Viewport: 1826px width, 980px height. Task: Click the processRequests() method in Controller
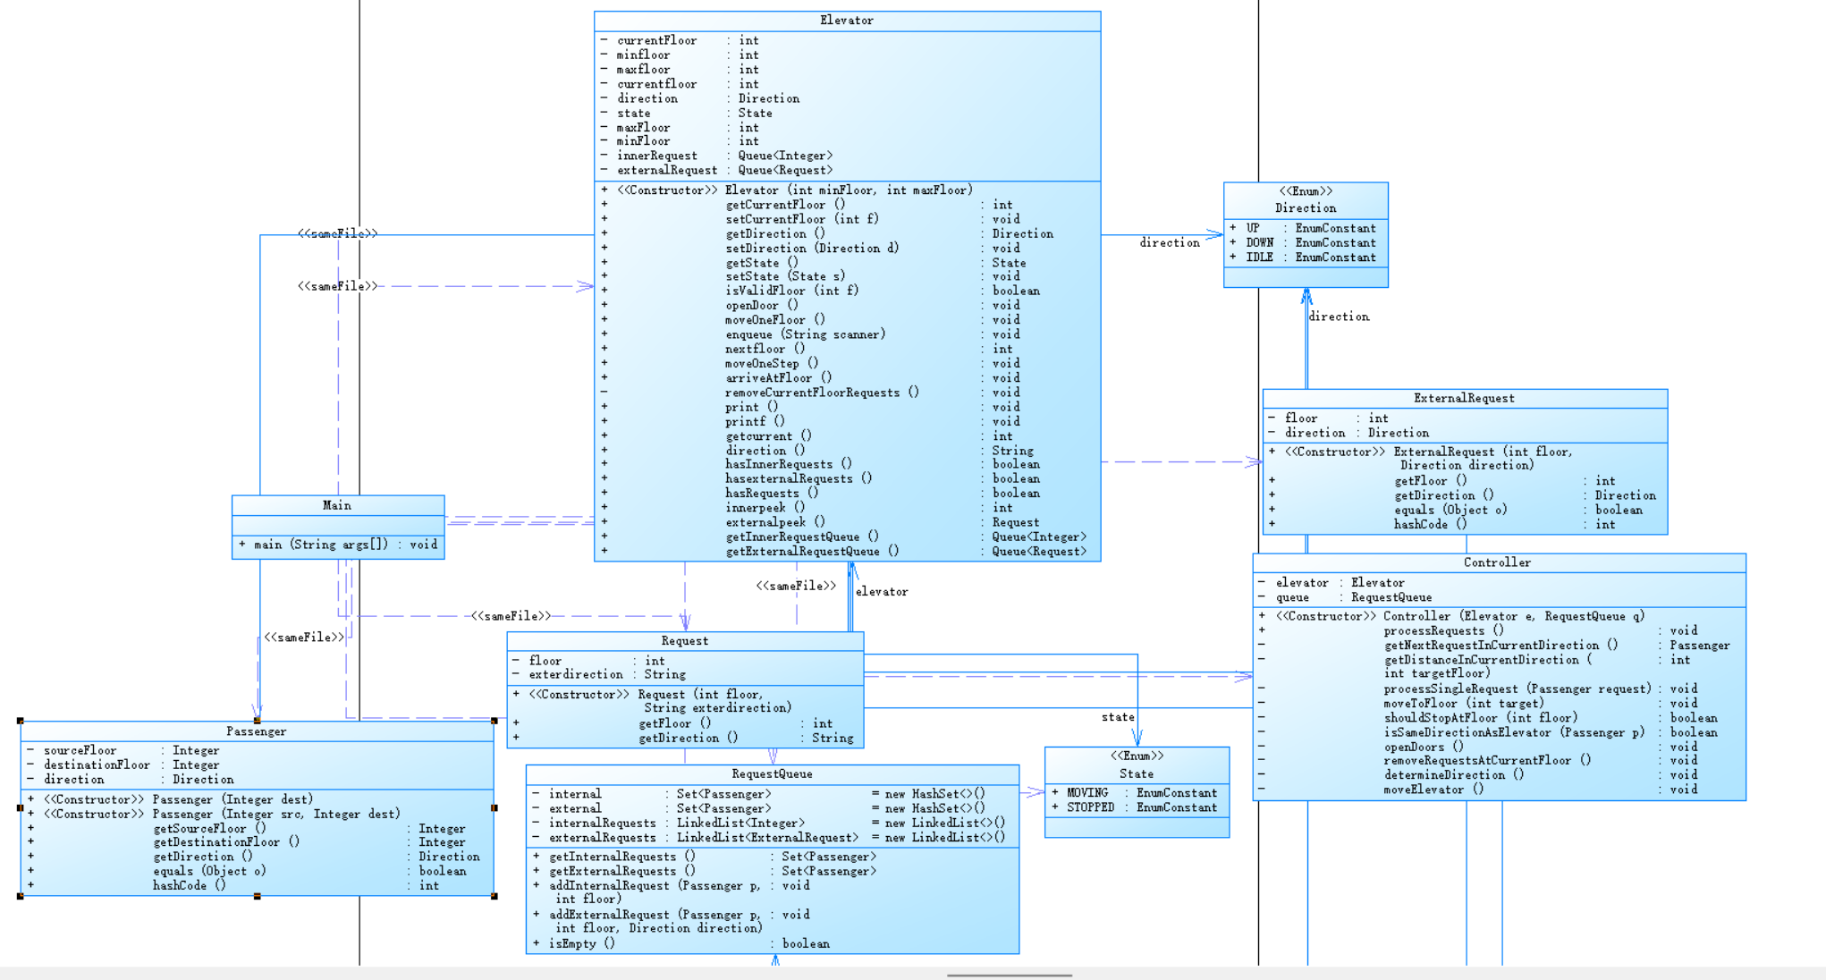coord(1443,631)
